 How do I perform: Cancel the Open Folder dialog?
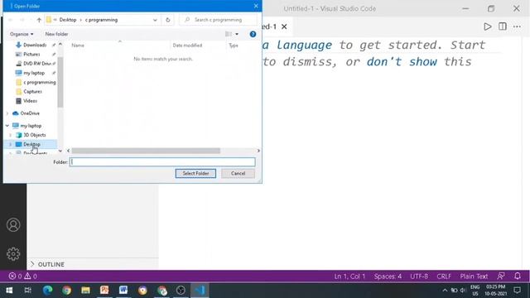tap(238, 173)
